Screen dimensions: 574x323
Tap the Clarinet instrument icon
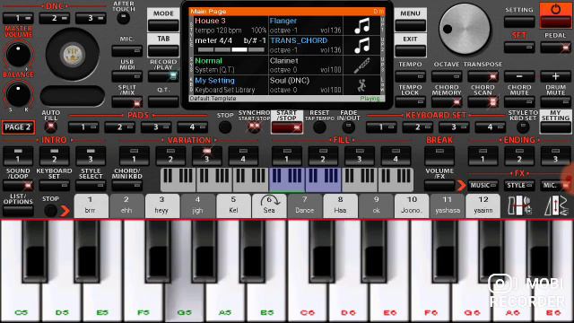[x=361, y=65]
